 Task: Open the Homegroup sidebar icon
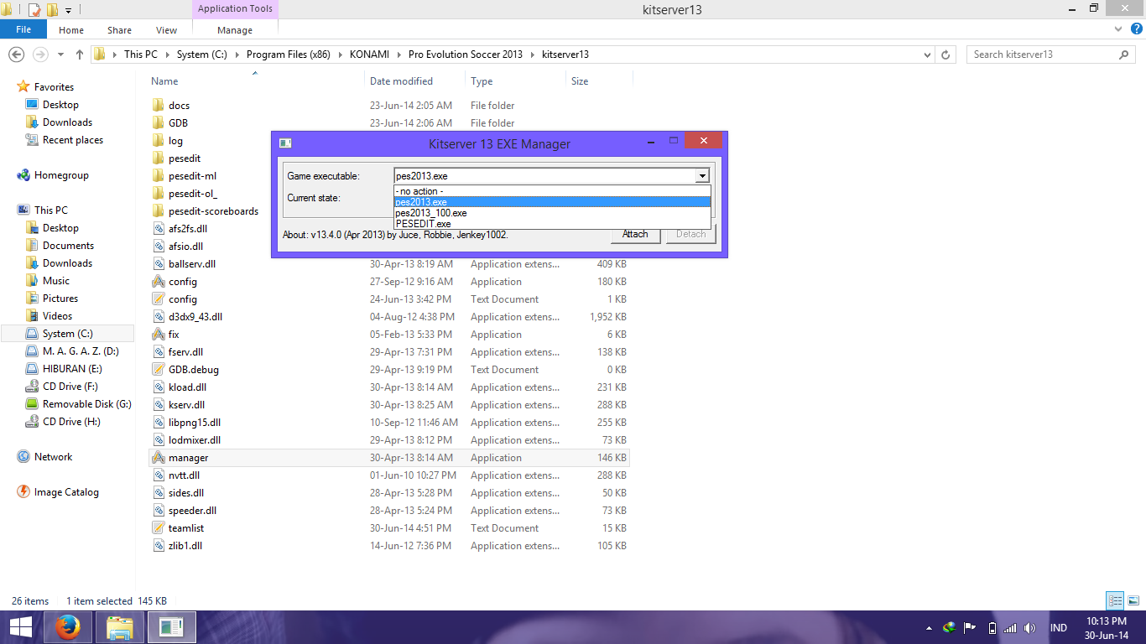[x=23, y=175]
